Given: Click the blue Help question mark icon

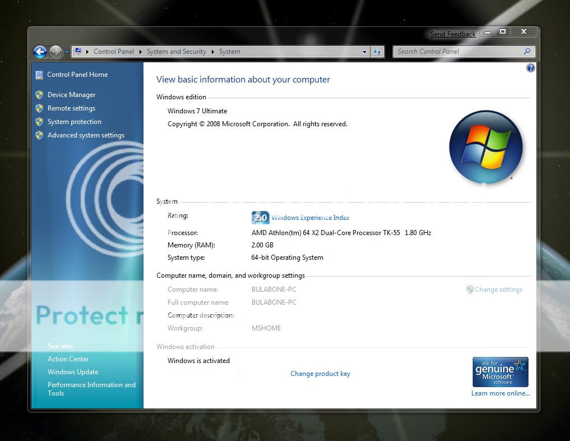Looking at the screenshot, I should [x=530, y=68].
